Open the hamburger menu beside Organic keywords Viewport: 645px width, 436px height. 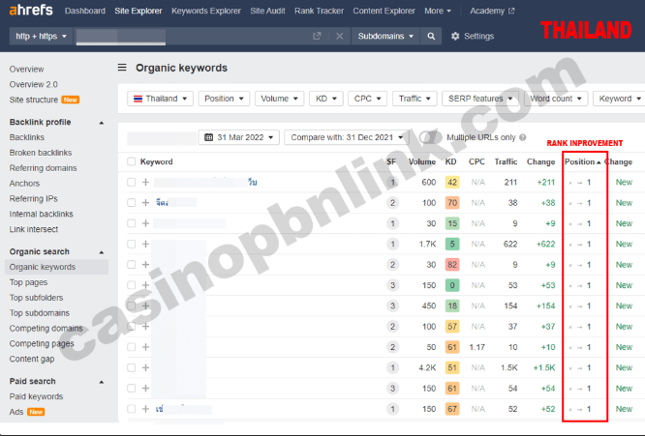122,68
